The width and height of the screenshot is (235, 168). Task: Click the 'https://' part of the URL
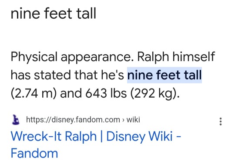[x=39, y=120]
